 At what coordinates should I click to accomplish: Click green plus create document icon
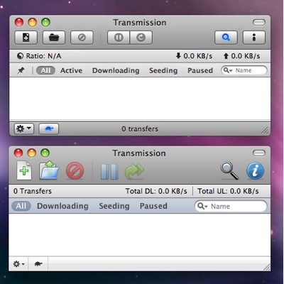tap(24, 170)
